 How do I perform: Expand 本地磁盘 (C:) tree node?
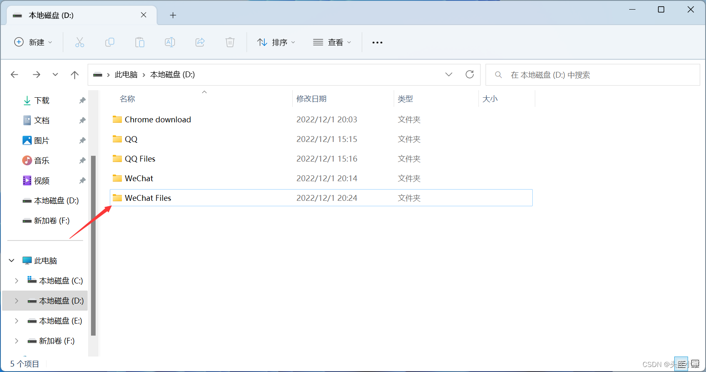tap(17, 281)
